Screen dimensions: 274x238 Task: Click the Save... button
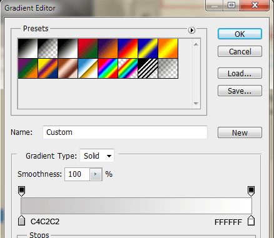[240, 91]
